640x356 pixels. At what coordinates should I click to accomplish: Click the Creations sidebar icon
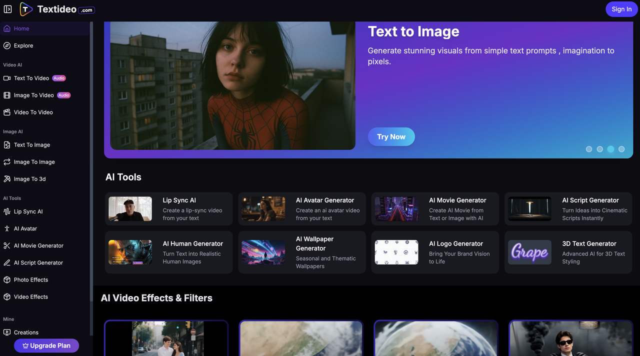7,332
